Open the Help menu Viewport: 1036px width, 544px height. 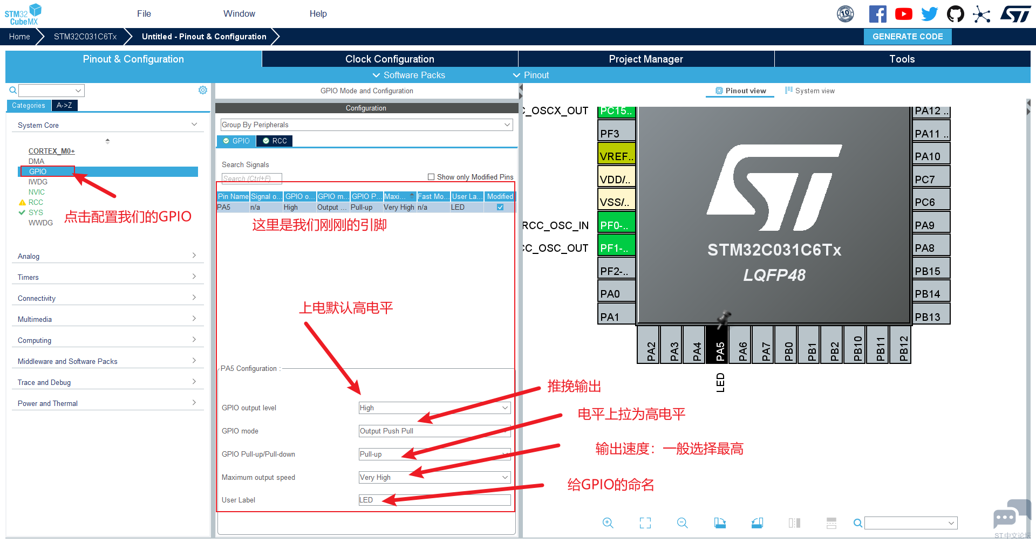point(318,14)
